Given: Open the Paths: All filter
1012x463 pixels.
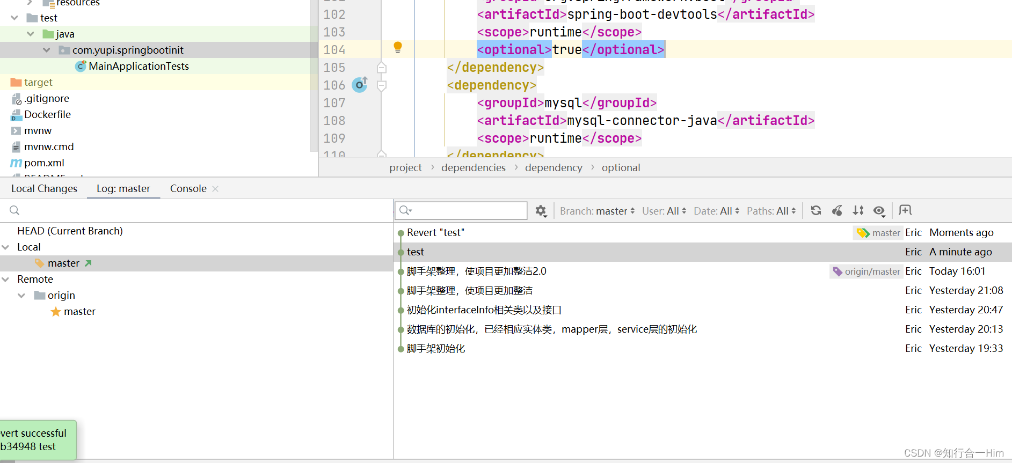Looking at the screenshot, I should [x=771, y=211].
